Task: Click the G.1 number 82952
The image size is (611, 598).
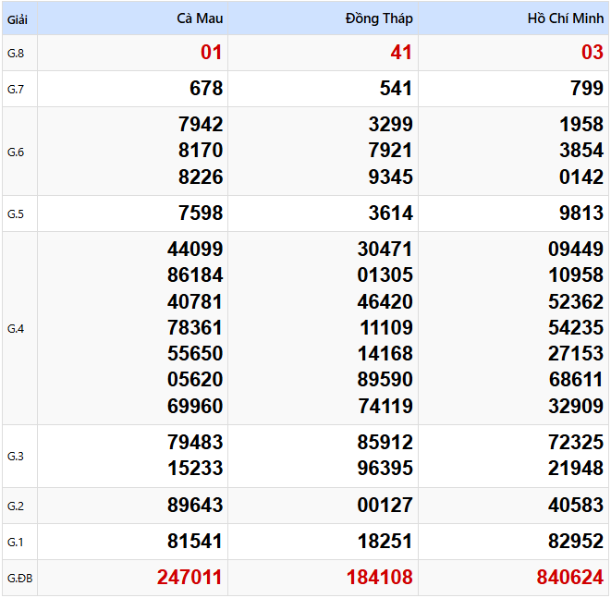Action: [576, 541]
